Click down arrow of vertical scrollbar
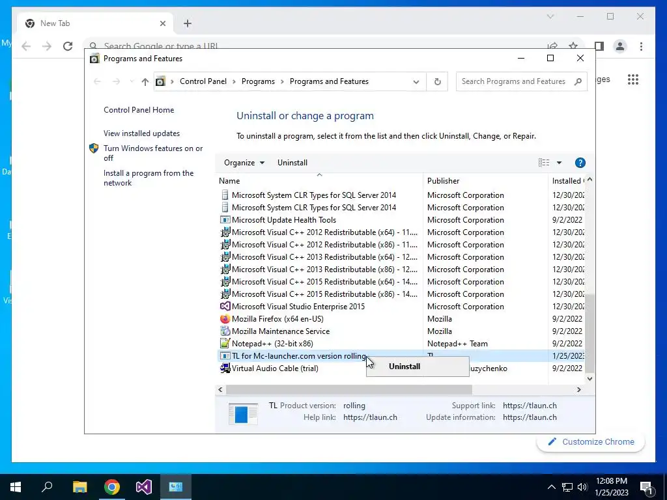 [x=589, y=378]
